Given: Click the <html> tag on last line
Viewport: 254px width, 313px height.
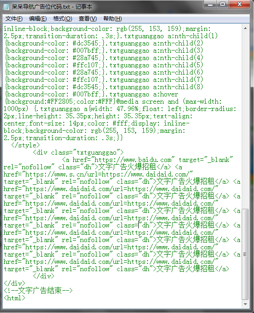Looking at the screenshot, I should pos(15,298).
